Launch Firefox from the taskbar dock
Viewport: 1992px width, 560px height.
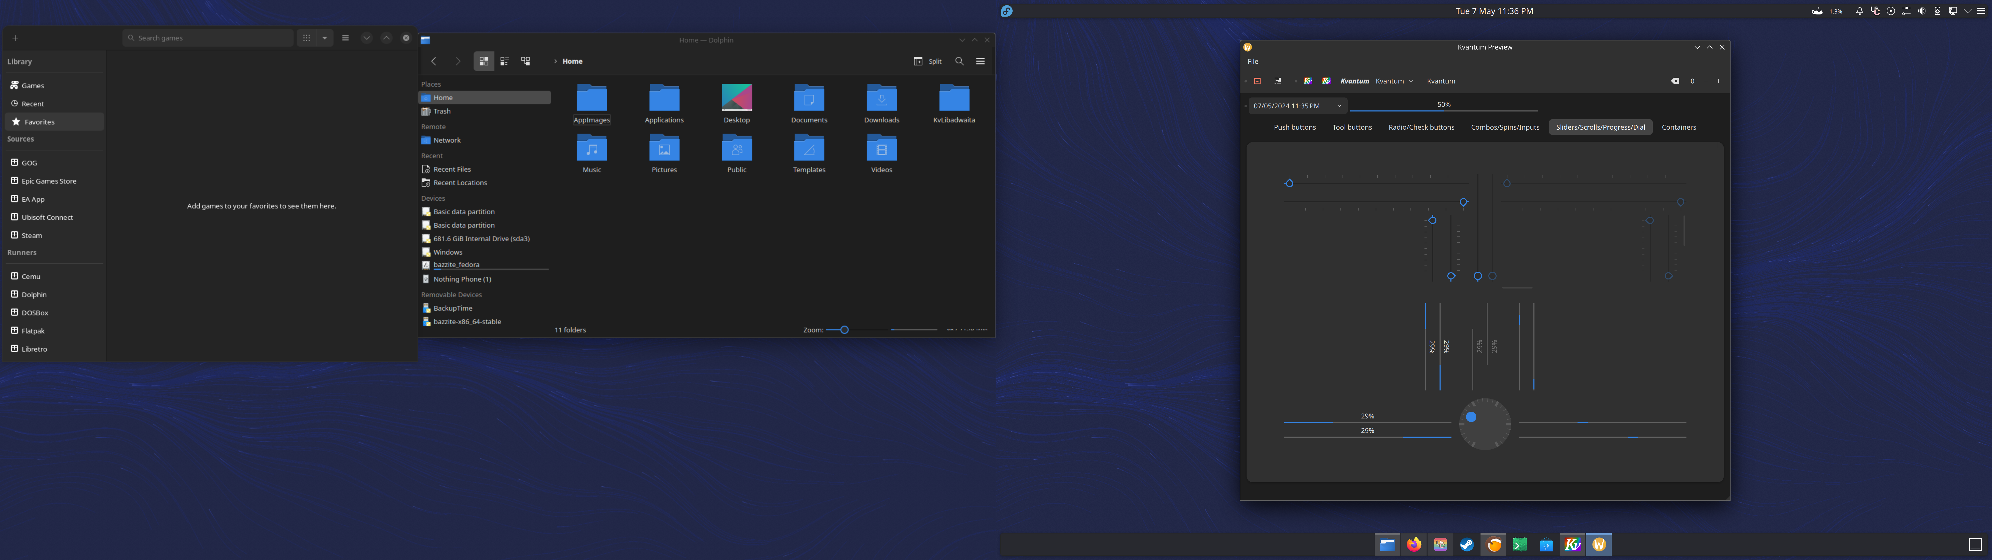coord(1414,544)
